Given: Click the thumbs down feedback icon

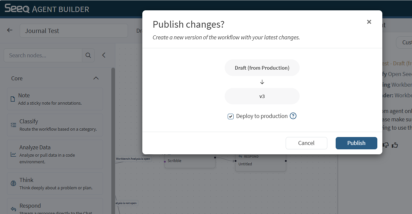Looking at the screenshot, I should coord(386,145).
